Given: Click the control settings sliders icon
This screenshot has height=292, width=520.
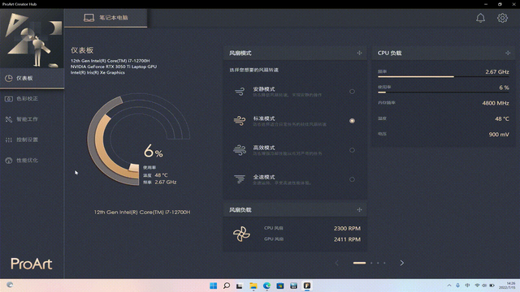Looking at the screenshot, I should click(9, 140).
